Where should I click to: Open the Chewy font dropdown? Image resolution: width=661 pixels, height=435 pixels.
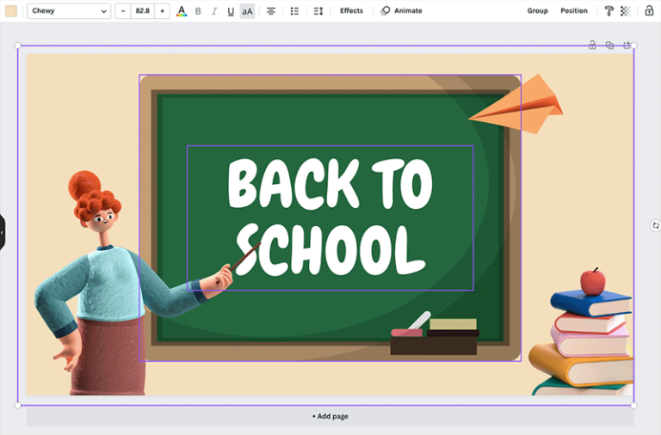coord(69,11)
